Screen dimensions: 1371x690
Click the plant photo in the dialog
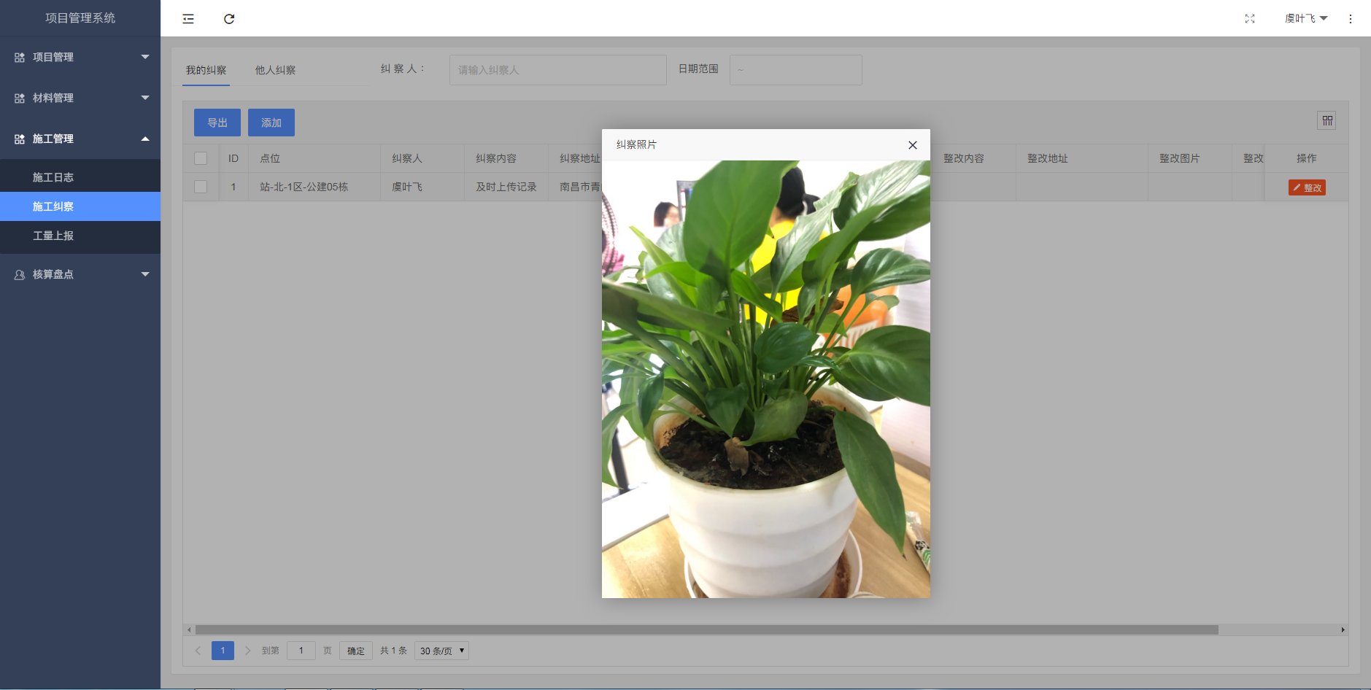click(x=766, y=379)
